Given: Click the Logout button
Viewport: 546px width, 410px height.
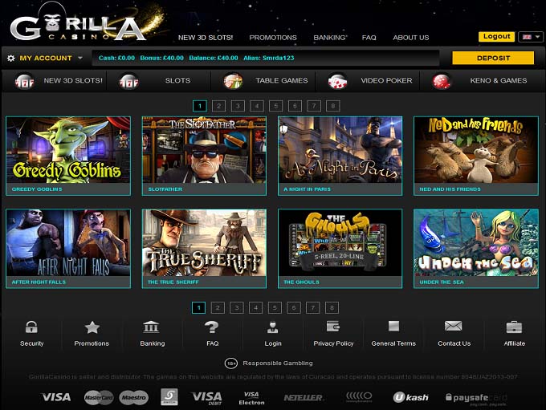Looking at the screenshot, I should click(496, 37).
